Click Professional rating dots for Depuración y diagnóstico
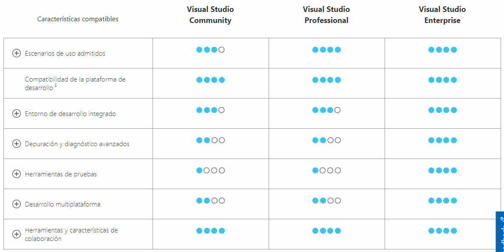The width and height of the screenshot is (504, 252). [326, 140]
